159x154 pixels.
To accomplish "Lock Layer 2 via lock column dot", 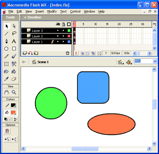I will (63, 36).
